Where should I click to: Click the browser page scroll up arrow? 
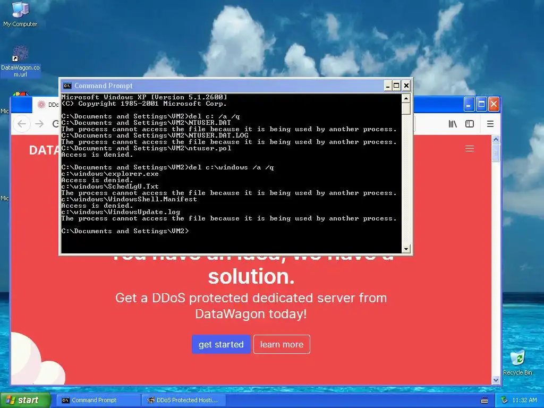pos(496,140)
